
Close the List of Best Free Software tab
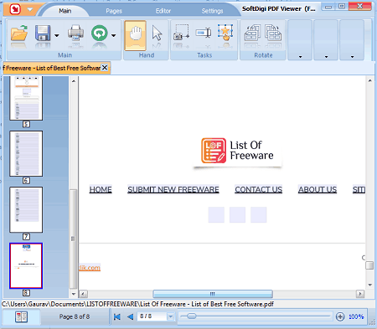(105, 68)
